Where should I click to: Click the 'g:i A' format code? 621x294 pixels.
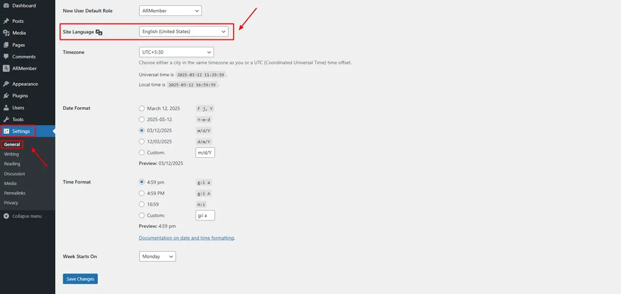(204, 193)
